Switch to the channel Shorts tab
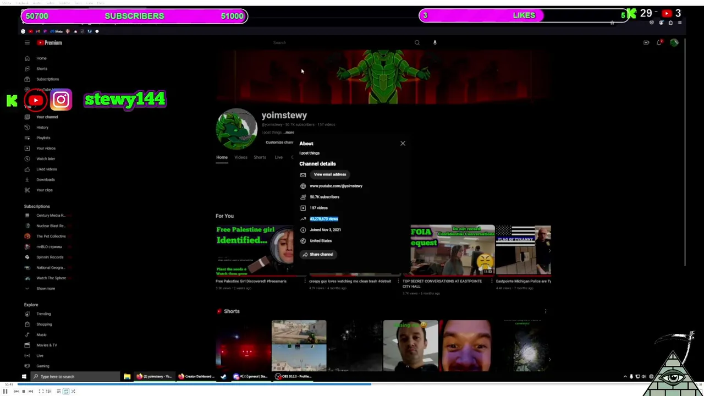 [260, 157]
